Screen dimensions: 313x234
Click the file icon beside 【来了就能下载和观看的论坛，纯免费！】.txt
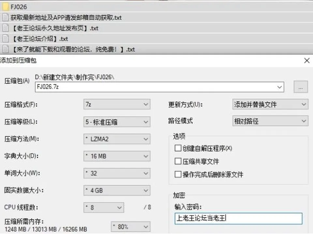[x=6, y=49]
